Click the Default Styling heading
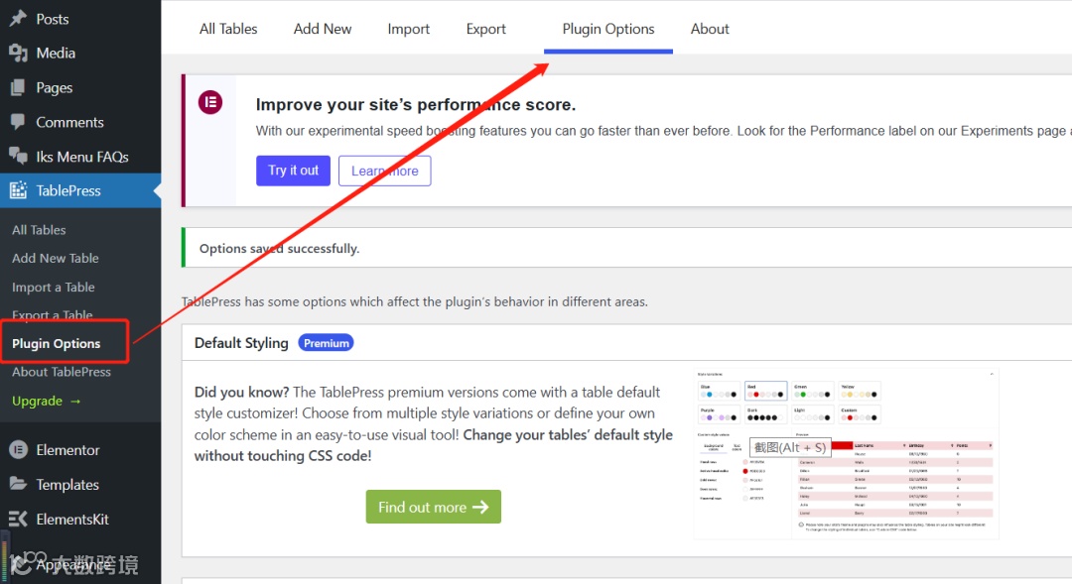Viewport: 1072px width, 584px height. coord(241,343)
